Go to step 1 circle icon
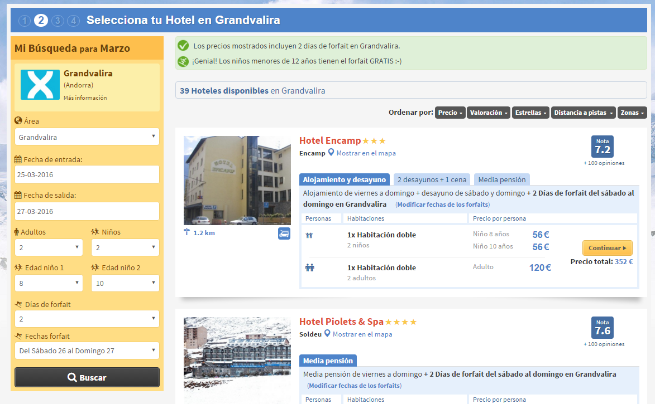The width and height of the screenshot is (655, 404). pyautogui.click(x=25, y=21)
